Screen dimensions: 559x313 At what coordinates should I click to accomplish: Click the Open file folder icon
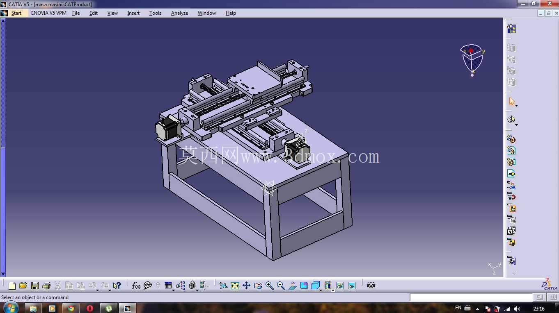(x=23, y=286)
